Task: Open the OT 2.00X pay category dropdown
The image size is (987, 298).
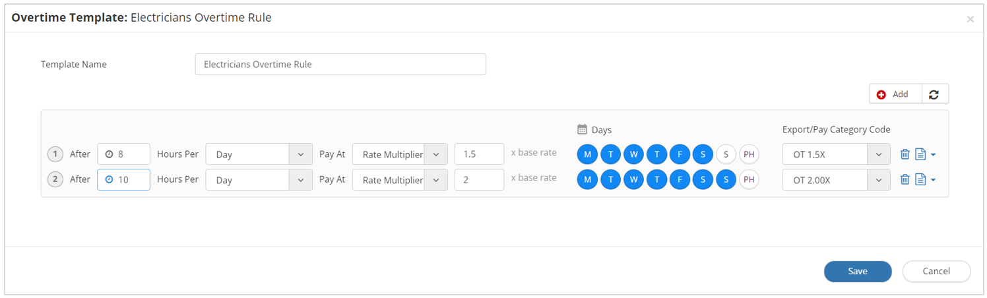Action: [836, 179]
